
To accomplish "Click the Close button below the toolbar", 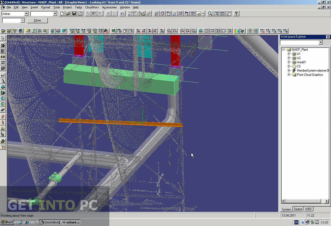I will (x=37, y=20).
